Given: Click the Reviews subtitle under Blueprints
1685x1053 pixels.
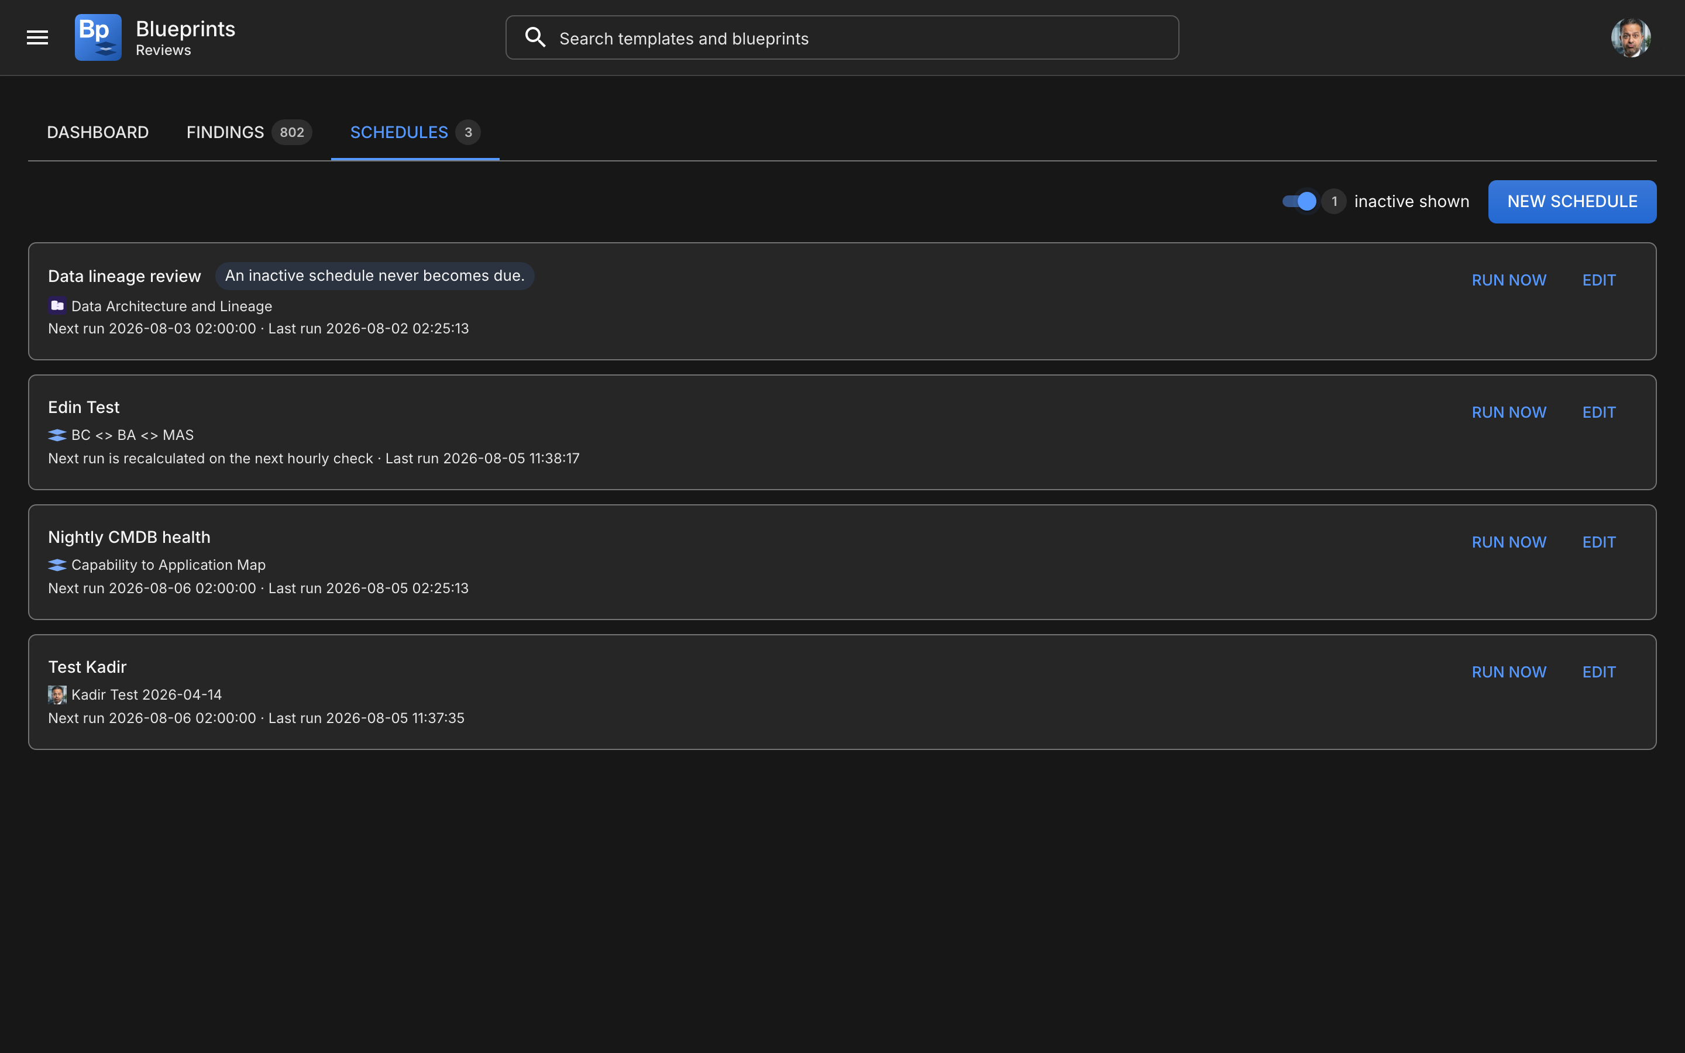Looking at the screenshot, I should point(163,50).
